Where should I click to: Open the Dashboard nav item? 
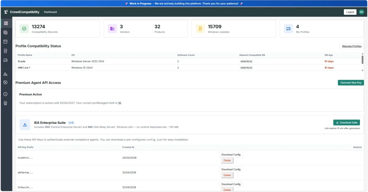[x=50, y=12]
